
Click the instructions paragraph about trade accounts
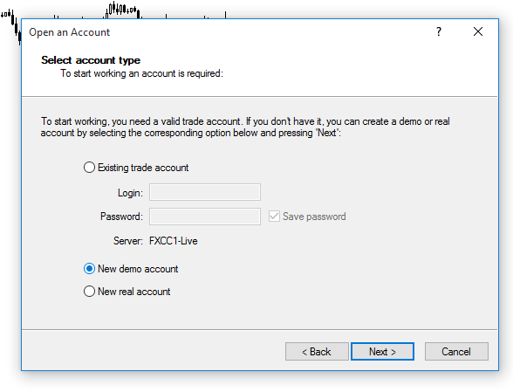point(245,127)
